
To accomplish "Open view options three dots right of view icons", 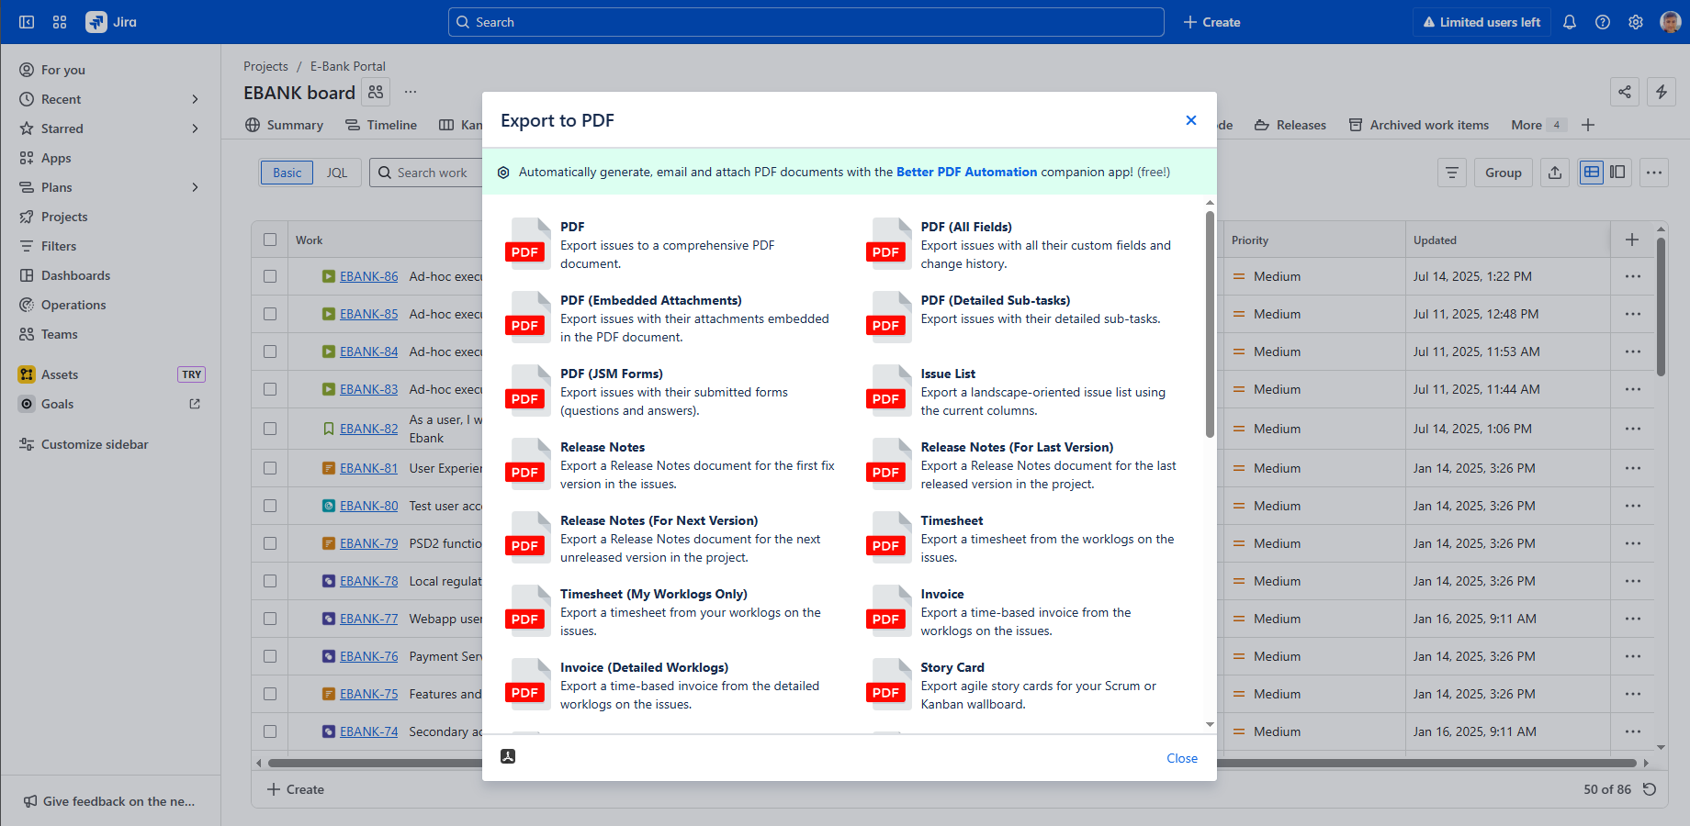I will [x=1654, y=173].
